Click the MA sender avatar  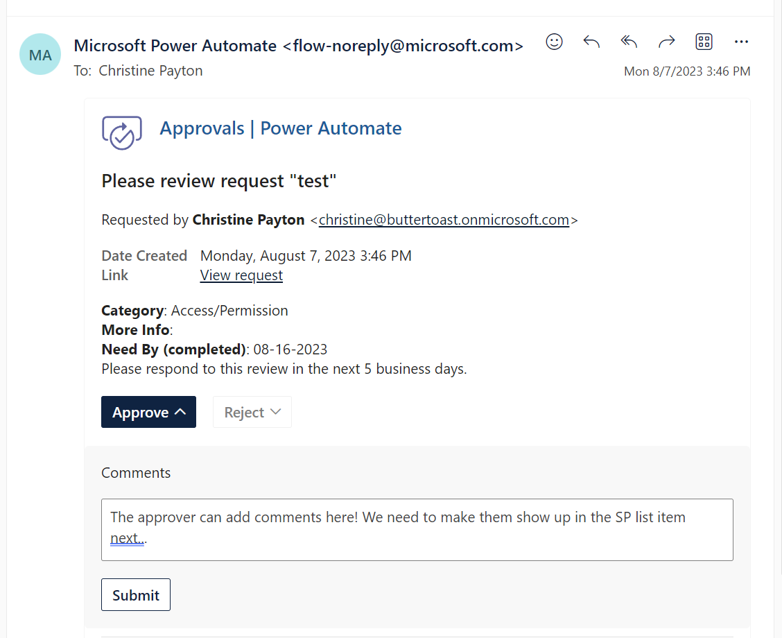(40, 53)
